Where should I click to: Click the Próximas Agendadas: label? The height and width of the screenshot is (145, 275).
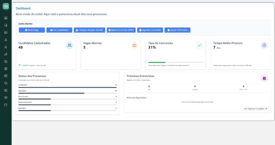137,98
